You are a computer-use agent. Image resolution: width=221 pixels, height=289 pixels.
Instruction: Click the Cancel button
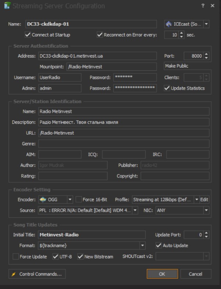tap(196, 274)
